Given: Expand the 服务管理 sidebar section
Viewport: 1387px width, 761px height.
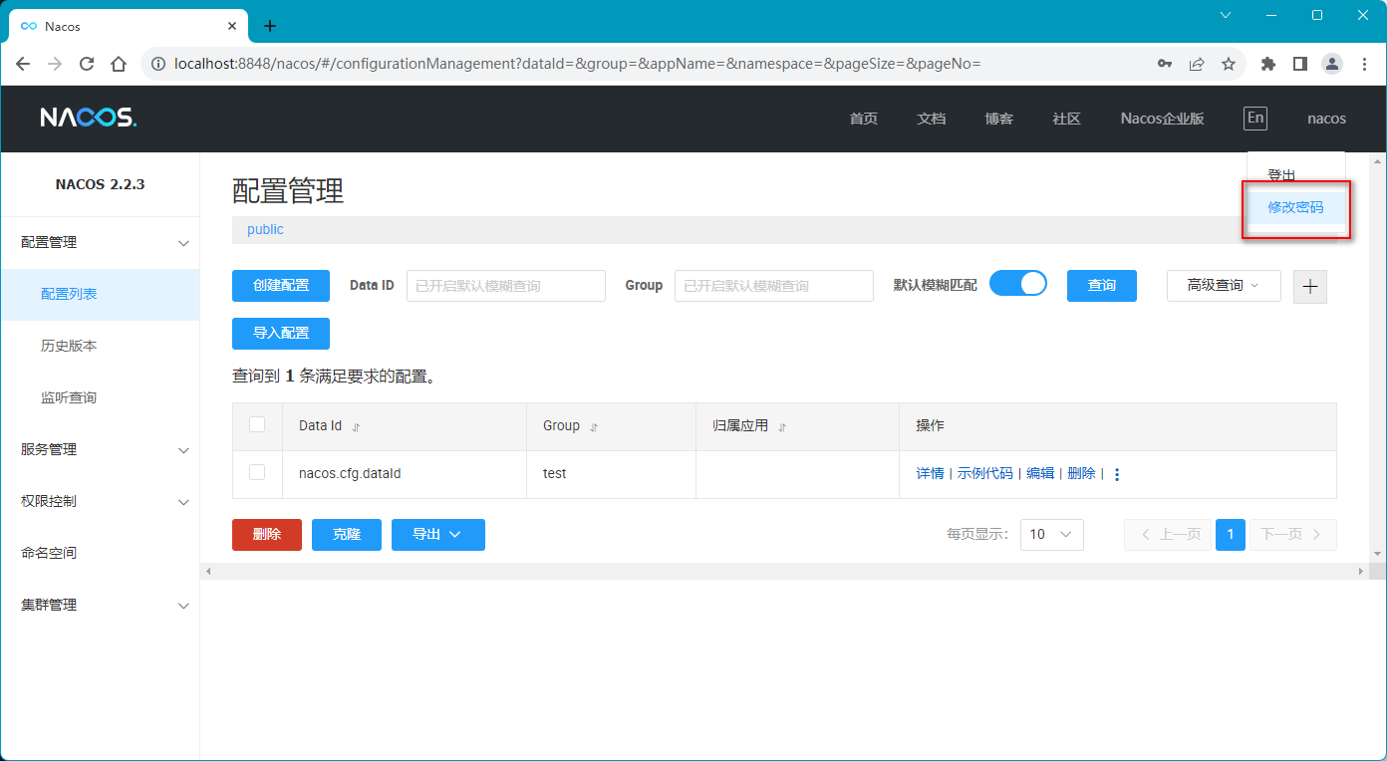Looking at the screenshot, I should click(x=100, y=449).
